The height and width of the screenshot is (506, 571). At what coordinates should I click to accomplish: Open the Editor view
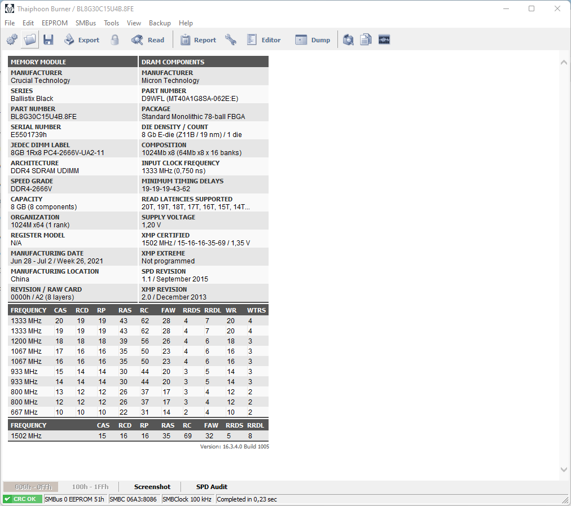[x=264, y=39]
